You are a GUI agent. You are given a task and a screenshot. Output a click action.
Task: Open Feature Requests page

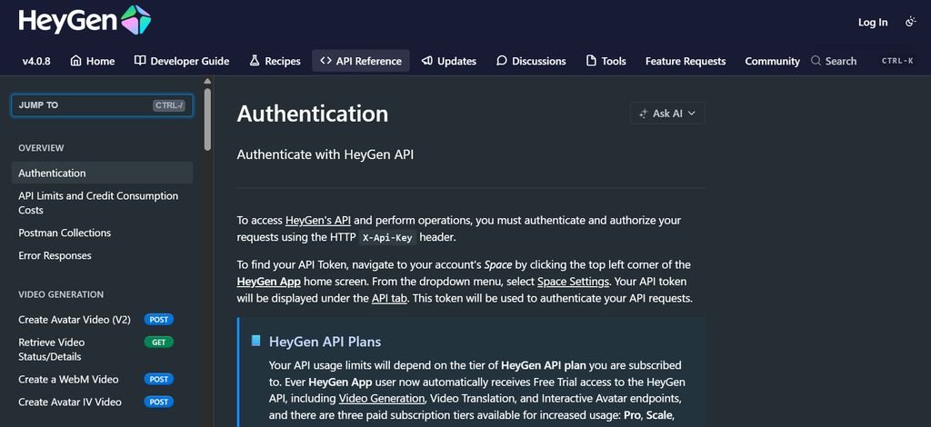[x=686, y=61]
